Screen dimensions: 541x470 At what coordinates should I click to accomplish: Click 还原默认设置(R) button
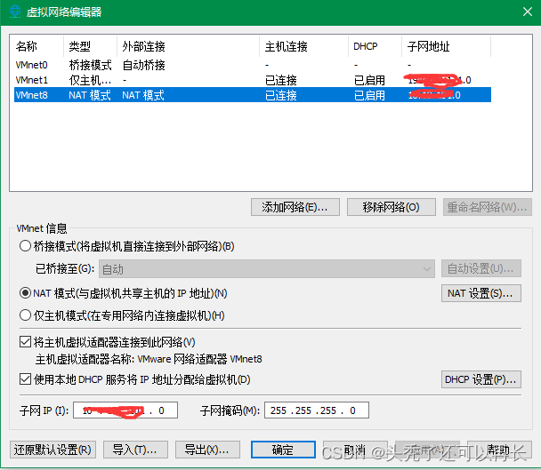pyautogui.click(x=52, y=450)
